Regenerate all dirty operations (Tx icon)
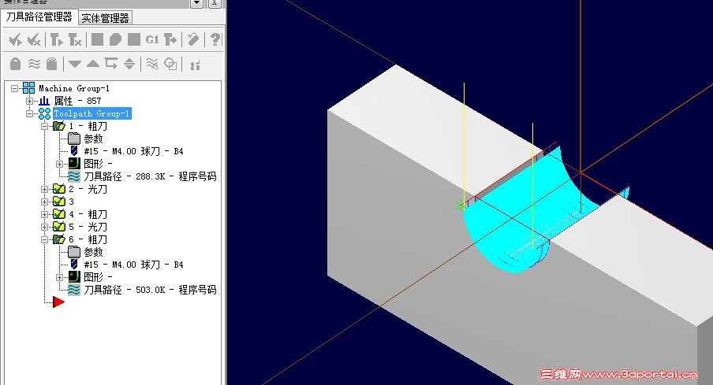Image resolution: width=713 pixels, height=385 pixels. [x=75, y=40]
